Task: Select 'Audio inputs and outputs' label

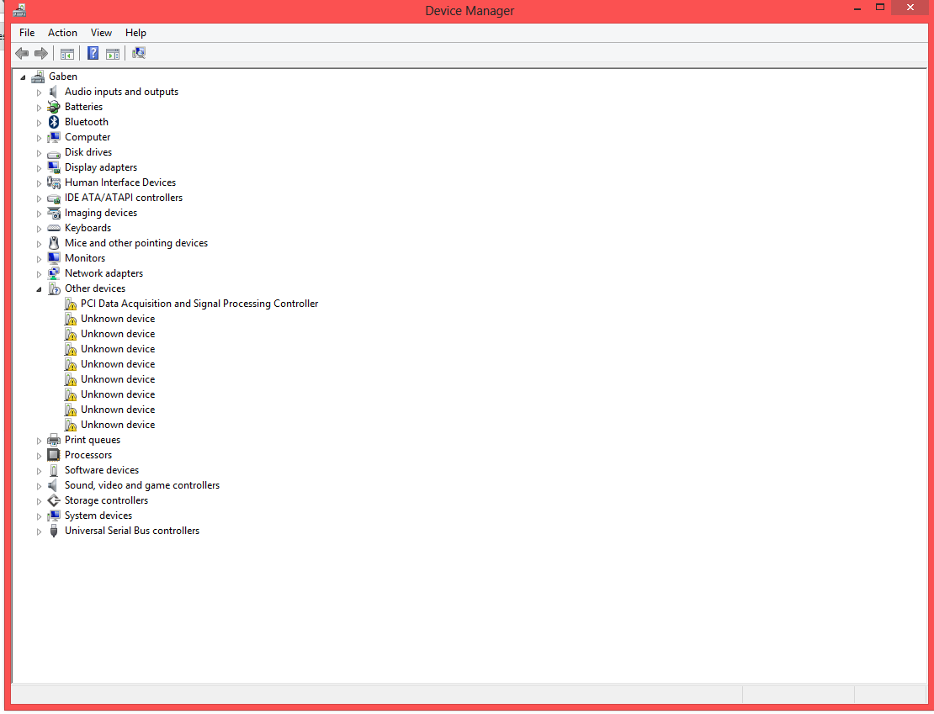Action: click(x=121, y=92)
